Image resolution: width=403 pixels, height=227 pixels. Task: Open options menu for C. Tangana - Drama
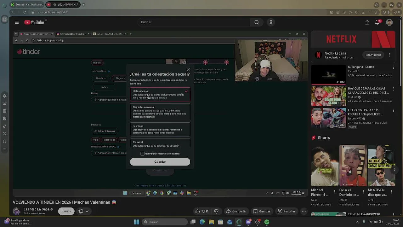(x=394, y=67)
